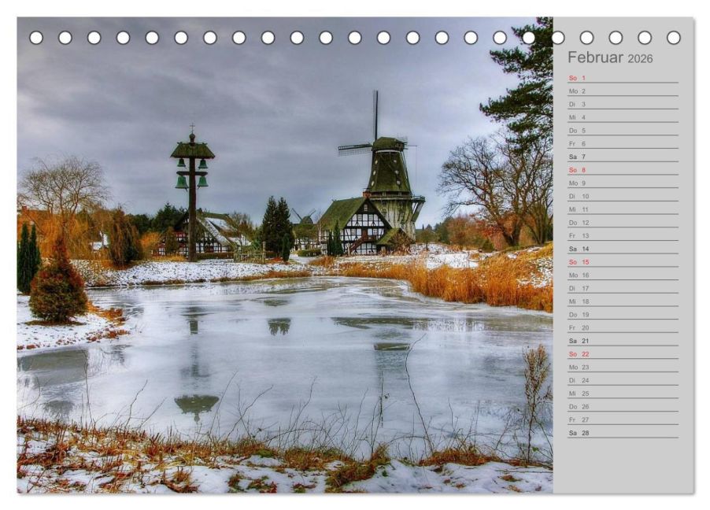This screenshot has height=510, width=710.
Task: Select the 'Mo 2' date row
Action: click(623, 91)
